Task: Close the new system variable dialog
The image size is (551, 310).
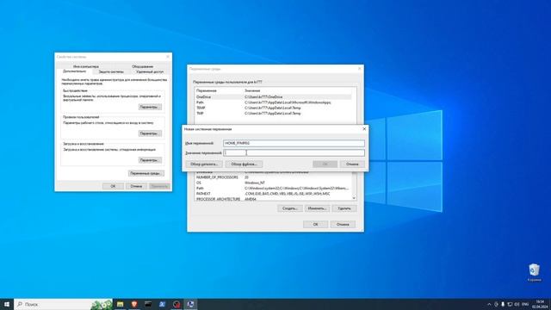Action: (364, 129)
